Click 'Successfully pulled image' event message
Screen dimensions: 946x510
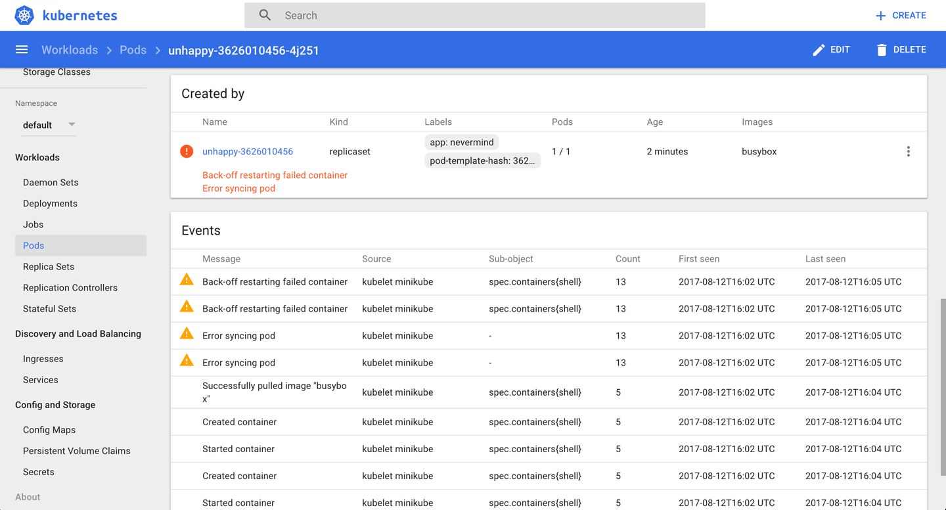point(275,392)
